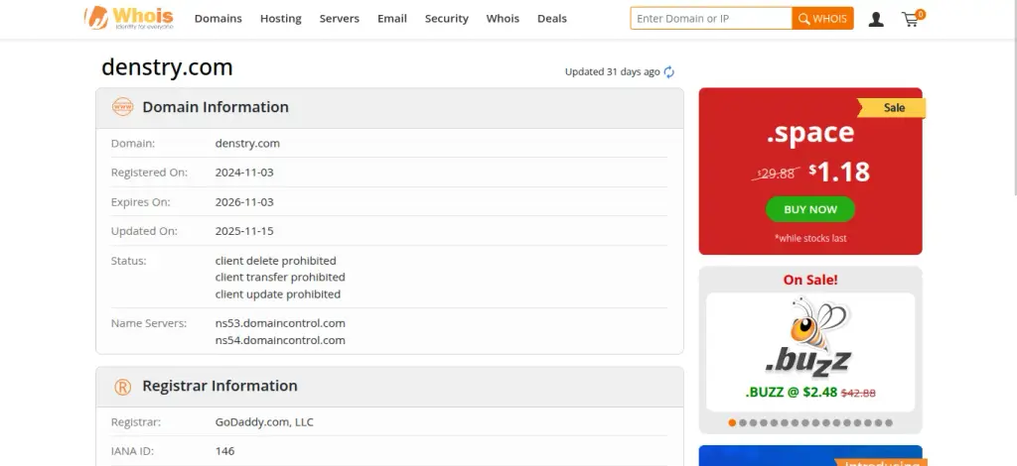
Task: Click the yellow Sale ribbon
Action: tap(892, 108)
